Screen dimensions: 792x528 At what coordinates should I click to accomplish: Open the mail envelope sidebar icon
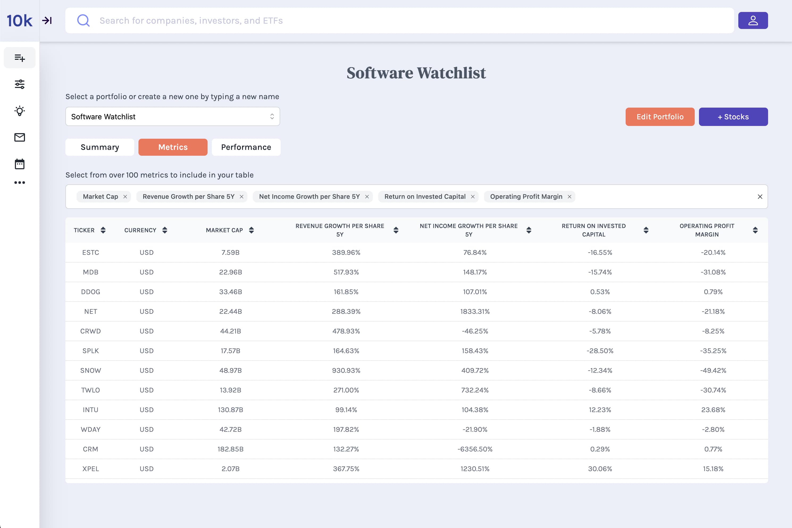point(19,137)
